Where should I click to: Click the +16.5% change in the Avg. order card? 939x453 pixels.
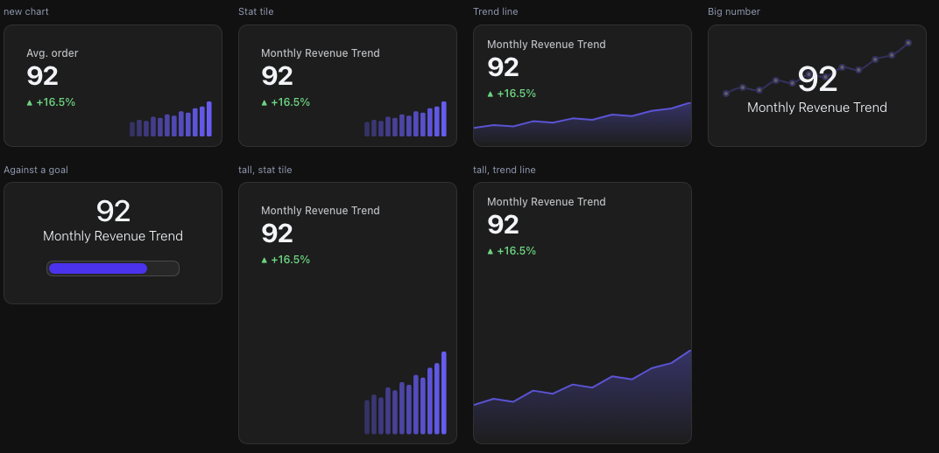click(51, 102)
